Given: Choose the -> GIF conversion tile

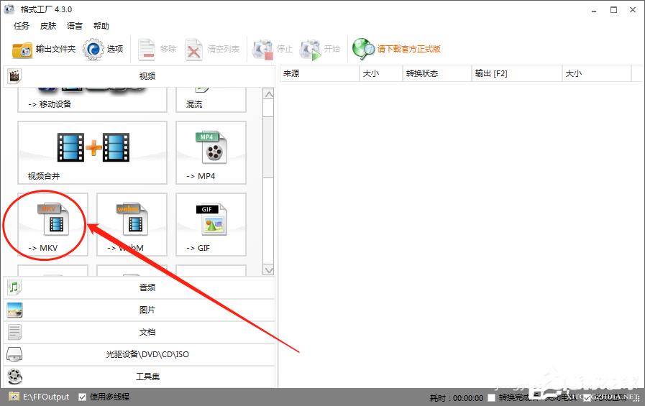Looking at the screenshot, I should (211, 224).
